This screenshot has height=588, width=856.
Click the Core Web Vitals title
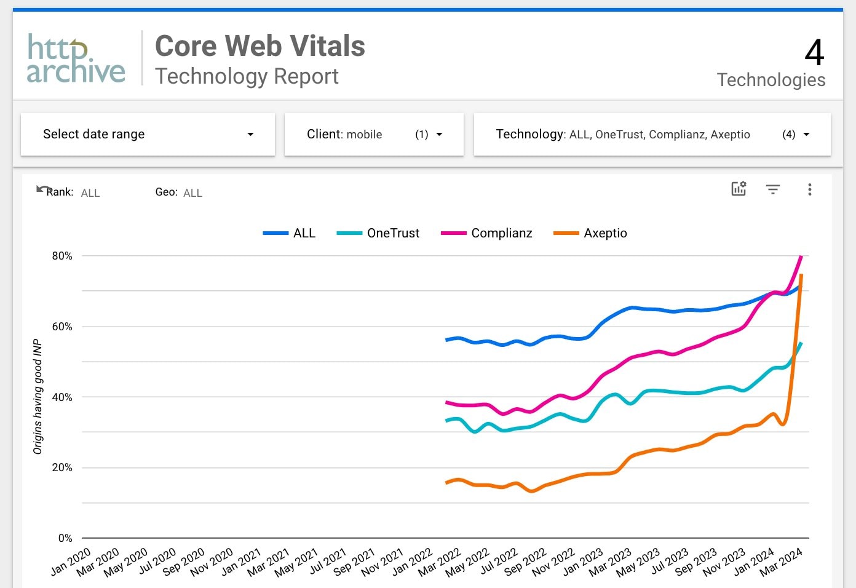(x=260, y=46)
